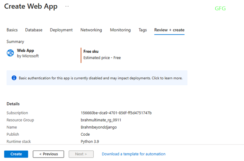Viewport: 244px width, 161px height.
Task: Click the Free sku pricing summary
Action: [102, 55]
